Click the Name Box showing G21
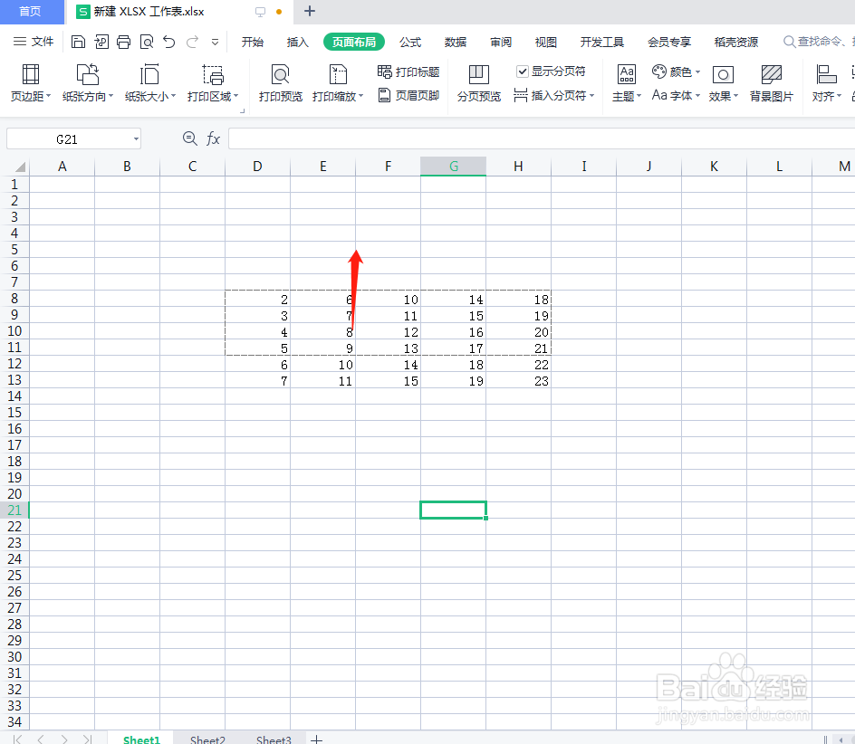Viewport: 855px width, 744px height. click(x=67, y=139)
